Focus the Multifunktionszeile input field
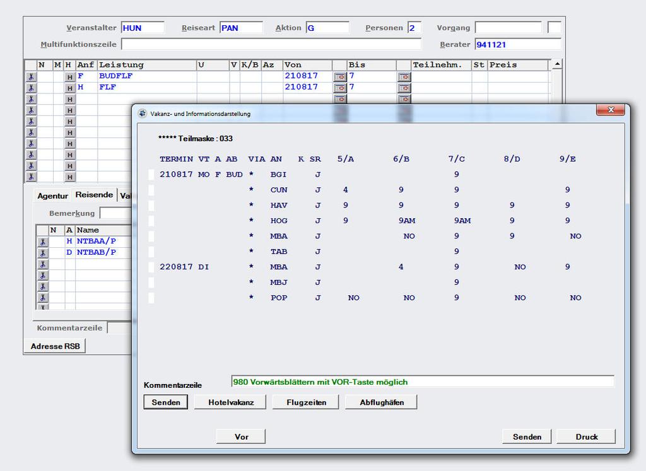The height and width of the screenshot is (471, 646). pos(271,45)
